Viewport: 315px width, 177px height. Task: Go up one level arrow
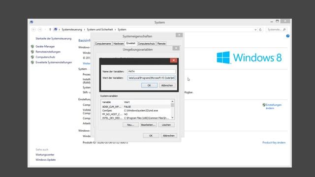pos(50,29)
